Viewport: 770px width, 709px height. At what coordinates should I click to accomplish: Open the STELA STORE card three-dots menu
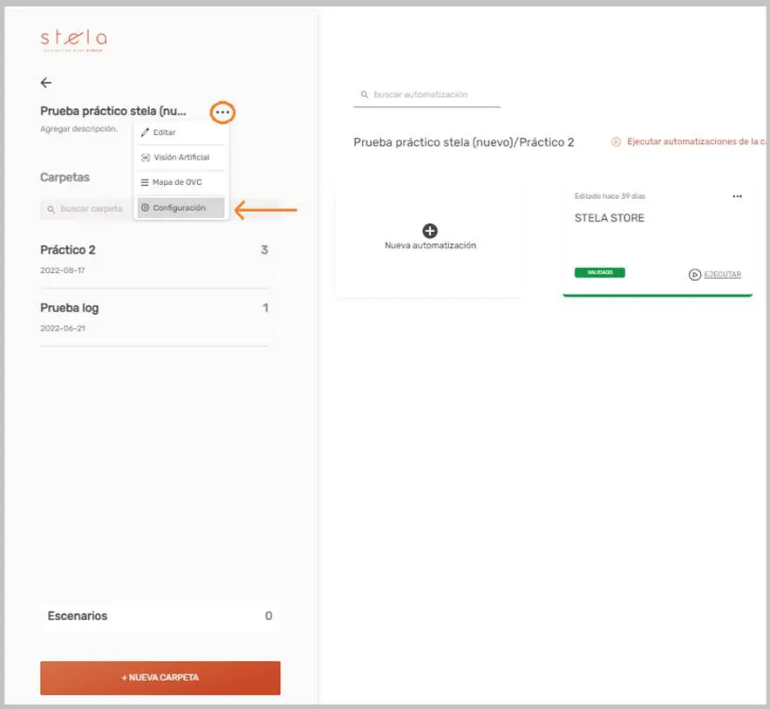point(738,196)
